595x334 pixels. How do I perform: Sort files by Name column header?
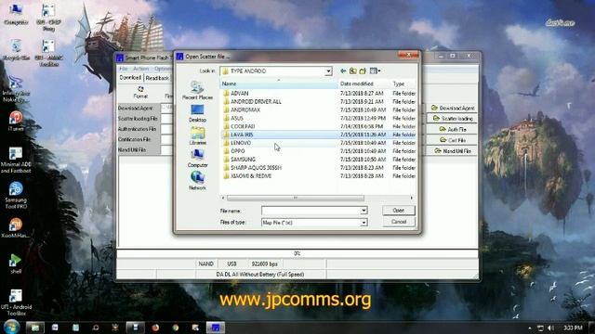tap(279, 83)
